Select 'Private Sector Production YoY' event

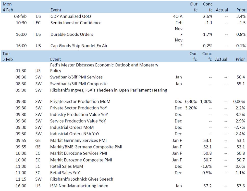[x=78, y=108]
